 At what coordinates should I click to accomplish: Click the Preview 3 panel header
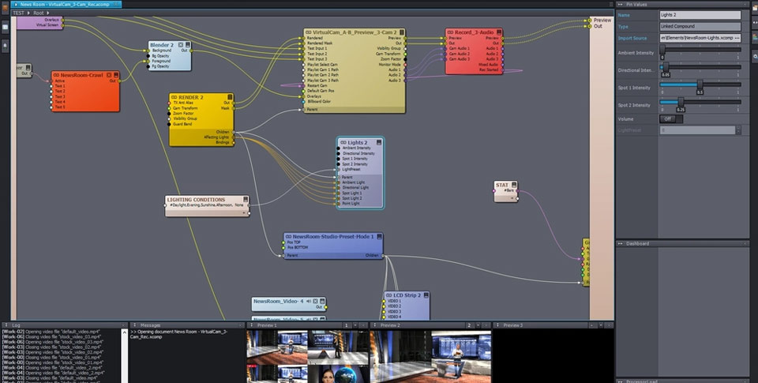553,325
